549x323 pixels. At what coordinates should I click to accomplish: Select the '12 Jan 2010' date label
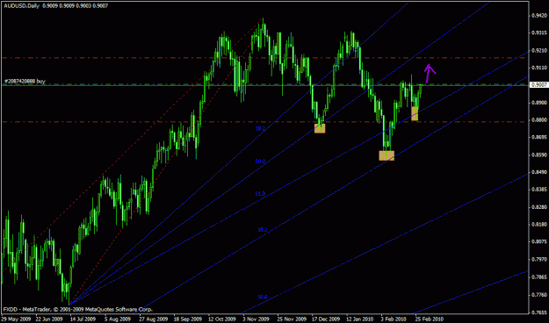click(x=361, y=319)
